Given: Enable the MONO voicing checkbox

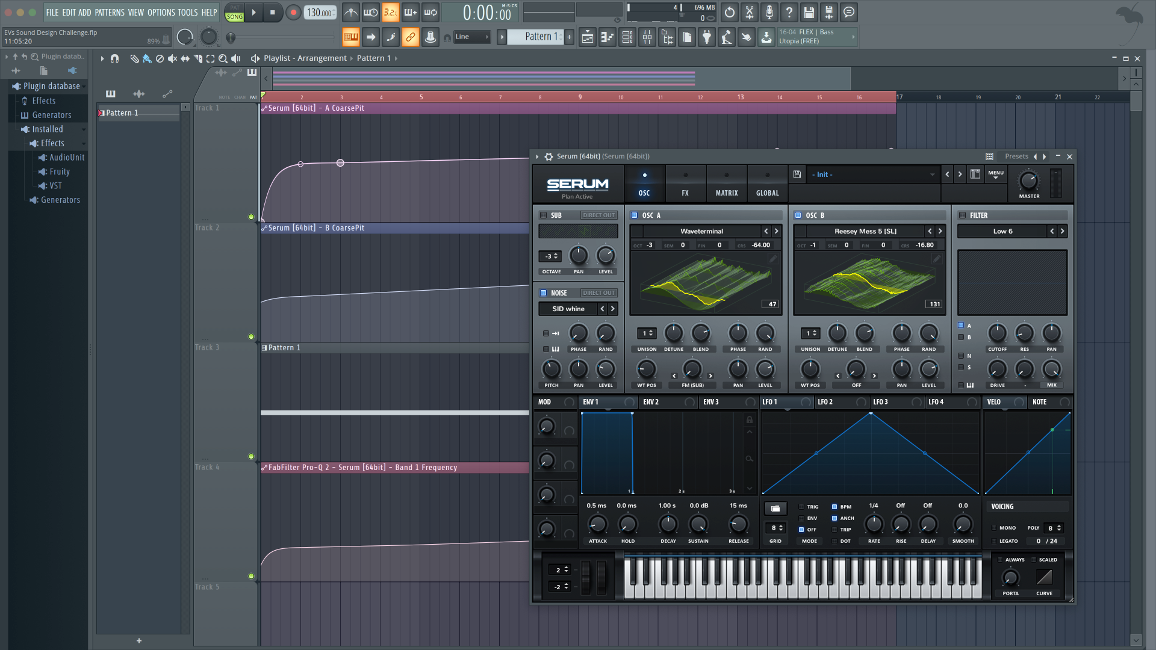Looking at the screenshot, I should tap(993, 528).
